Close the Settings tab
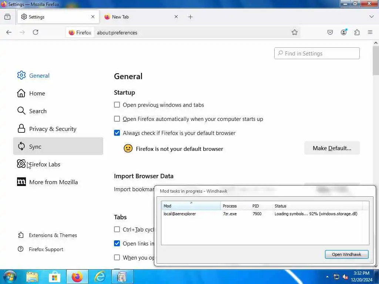This screenshot has height=284, width=379. tap(93, 17)
